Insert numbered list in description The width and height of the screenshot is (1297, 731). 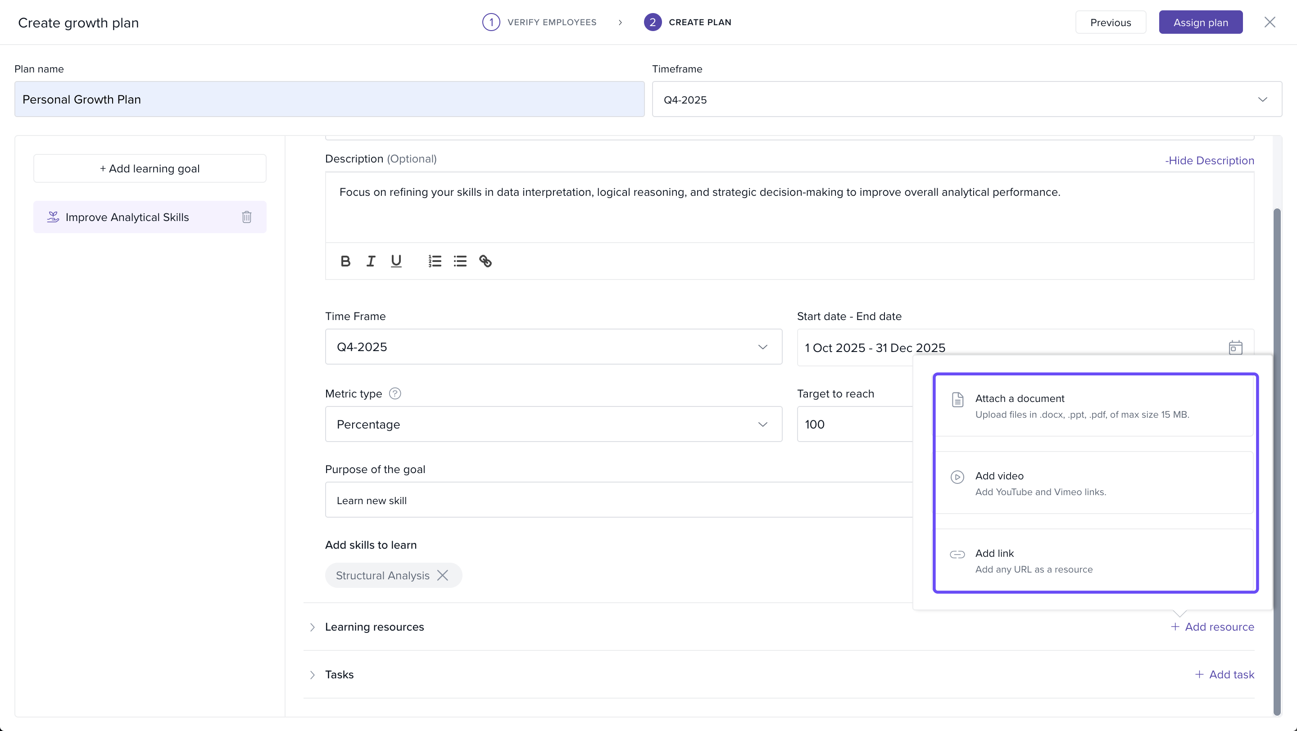pyautogui.click(x=435, y=261)
